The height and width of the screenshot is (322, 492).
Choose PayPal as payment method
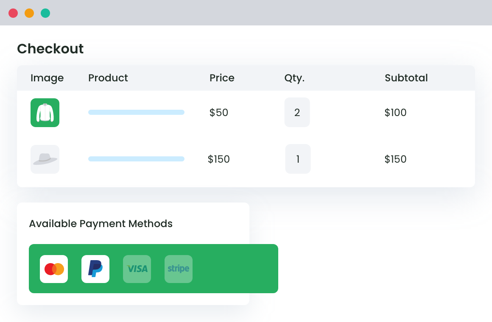point(95,269)
